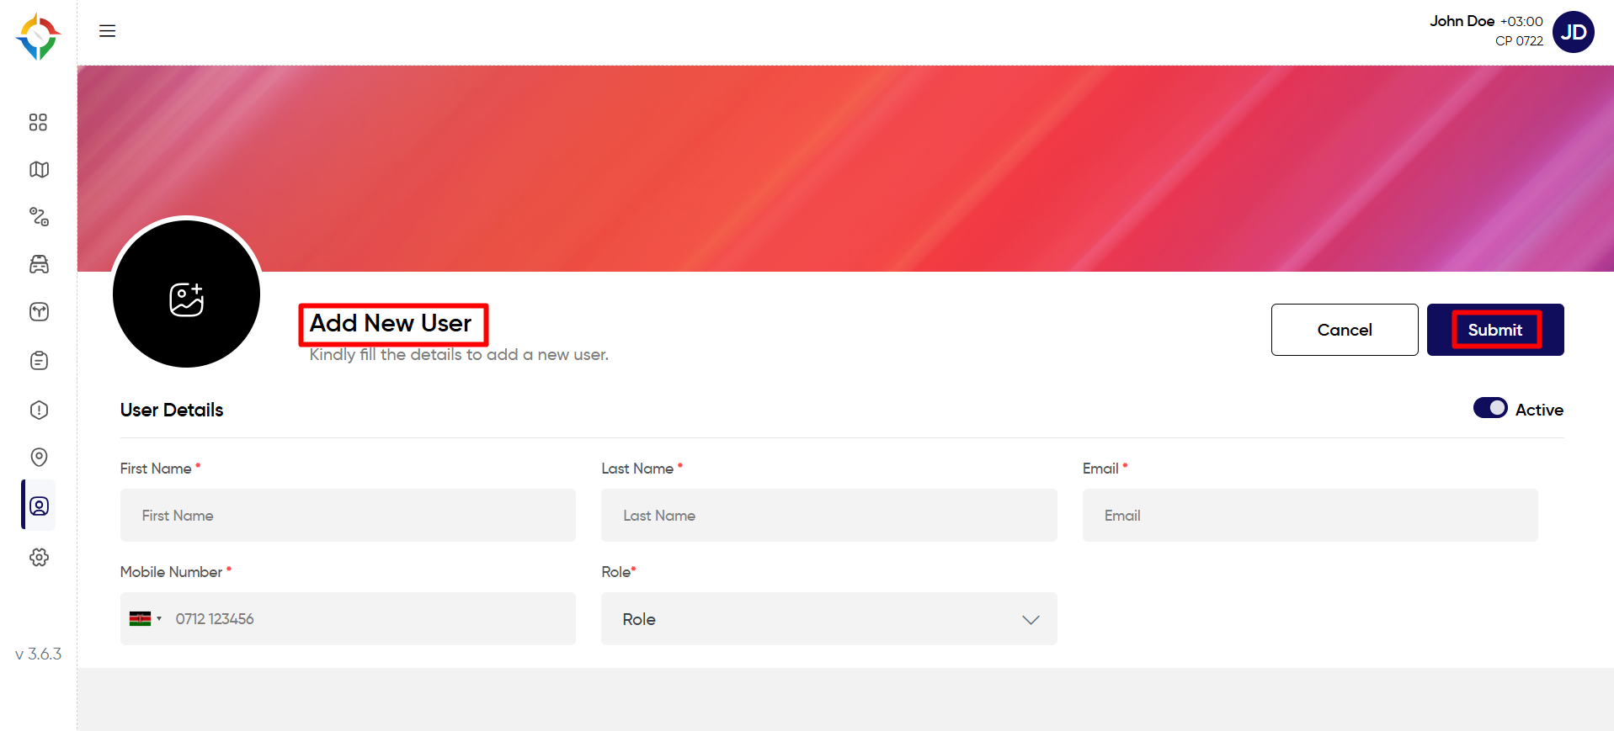Click the CP 0722 text
This screenshot has height=731, width=1614.
point(1519,41)
